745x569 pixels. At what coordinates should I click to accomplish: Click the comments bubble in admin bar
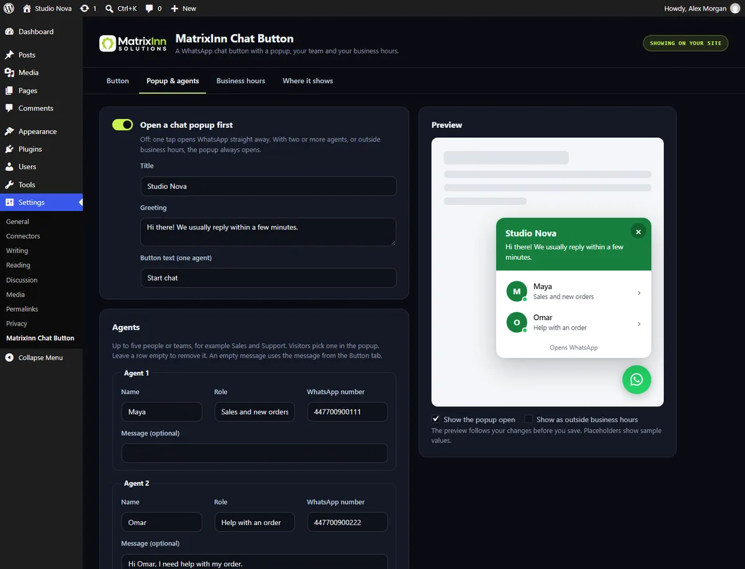(x=150, y=9)
